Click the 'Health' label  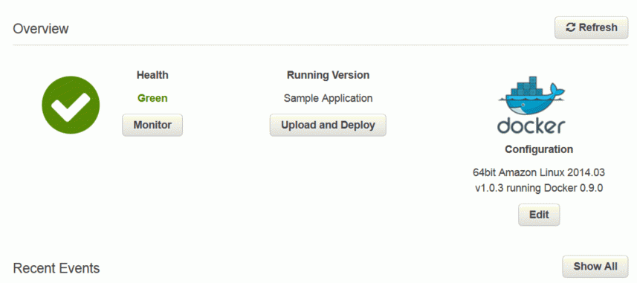152,75
